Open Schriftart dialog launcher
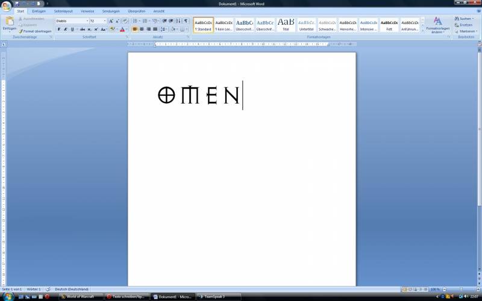Screen dimensions: 482x301 127,37
